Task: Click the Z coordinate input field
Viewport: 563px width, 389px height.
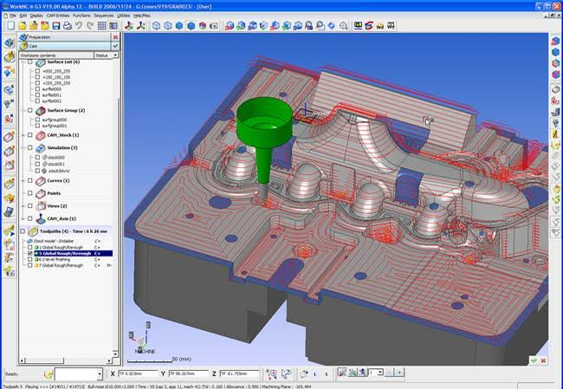Action: coord(239,374)
